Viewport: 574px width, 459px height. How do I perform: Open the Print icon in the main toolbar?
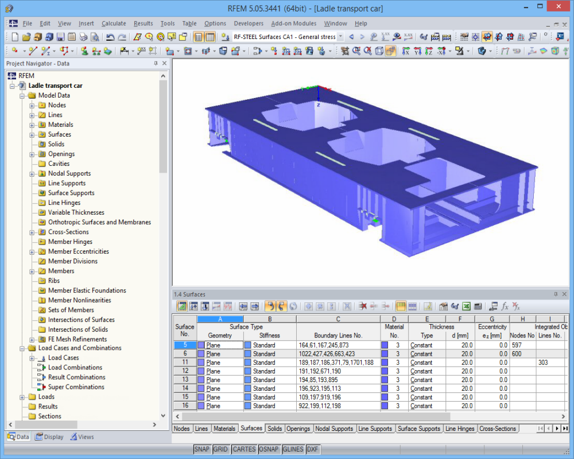82,36
